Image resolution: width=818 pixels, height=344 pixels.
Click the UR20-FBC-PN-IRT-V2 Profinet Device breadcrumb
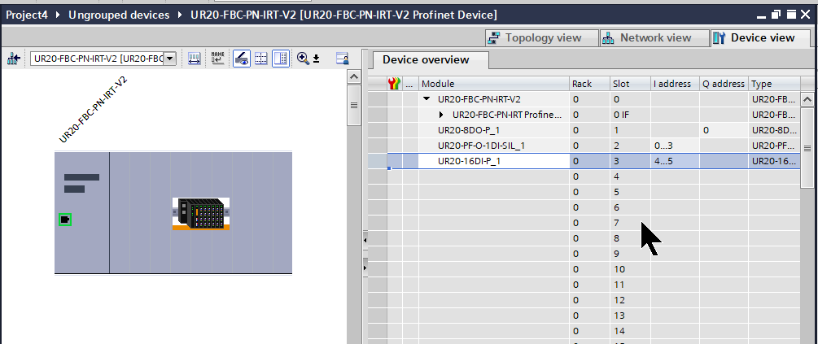point(343,15)
